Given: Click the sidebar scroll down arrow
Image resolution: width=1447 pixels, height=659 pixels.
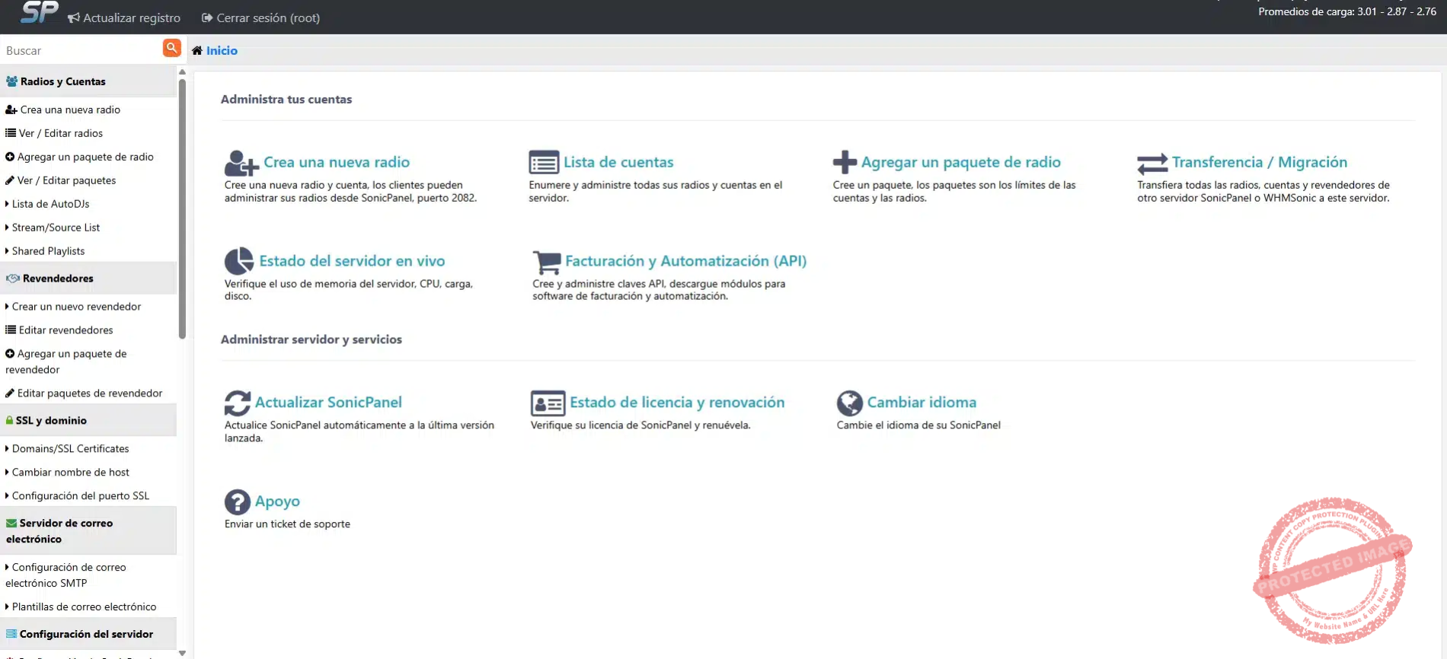Looking at the screenshot, I should (x=182, y=653).
